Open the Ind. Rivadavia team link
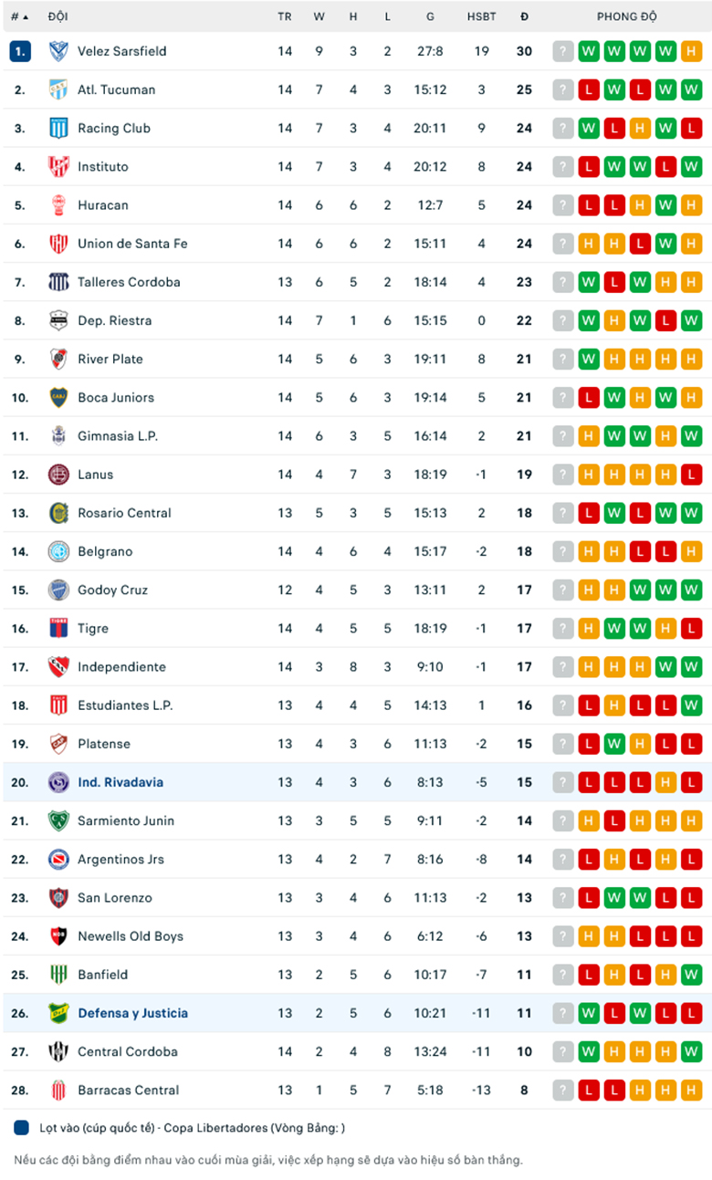Screen dimensions: 712x1180 120,782
